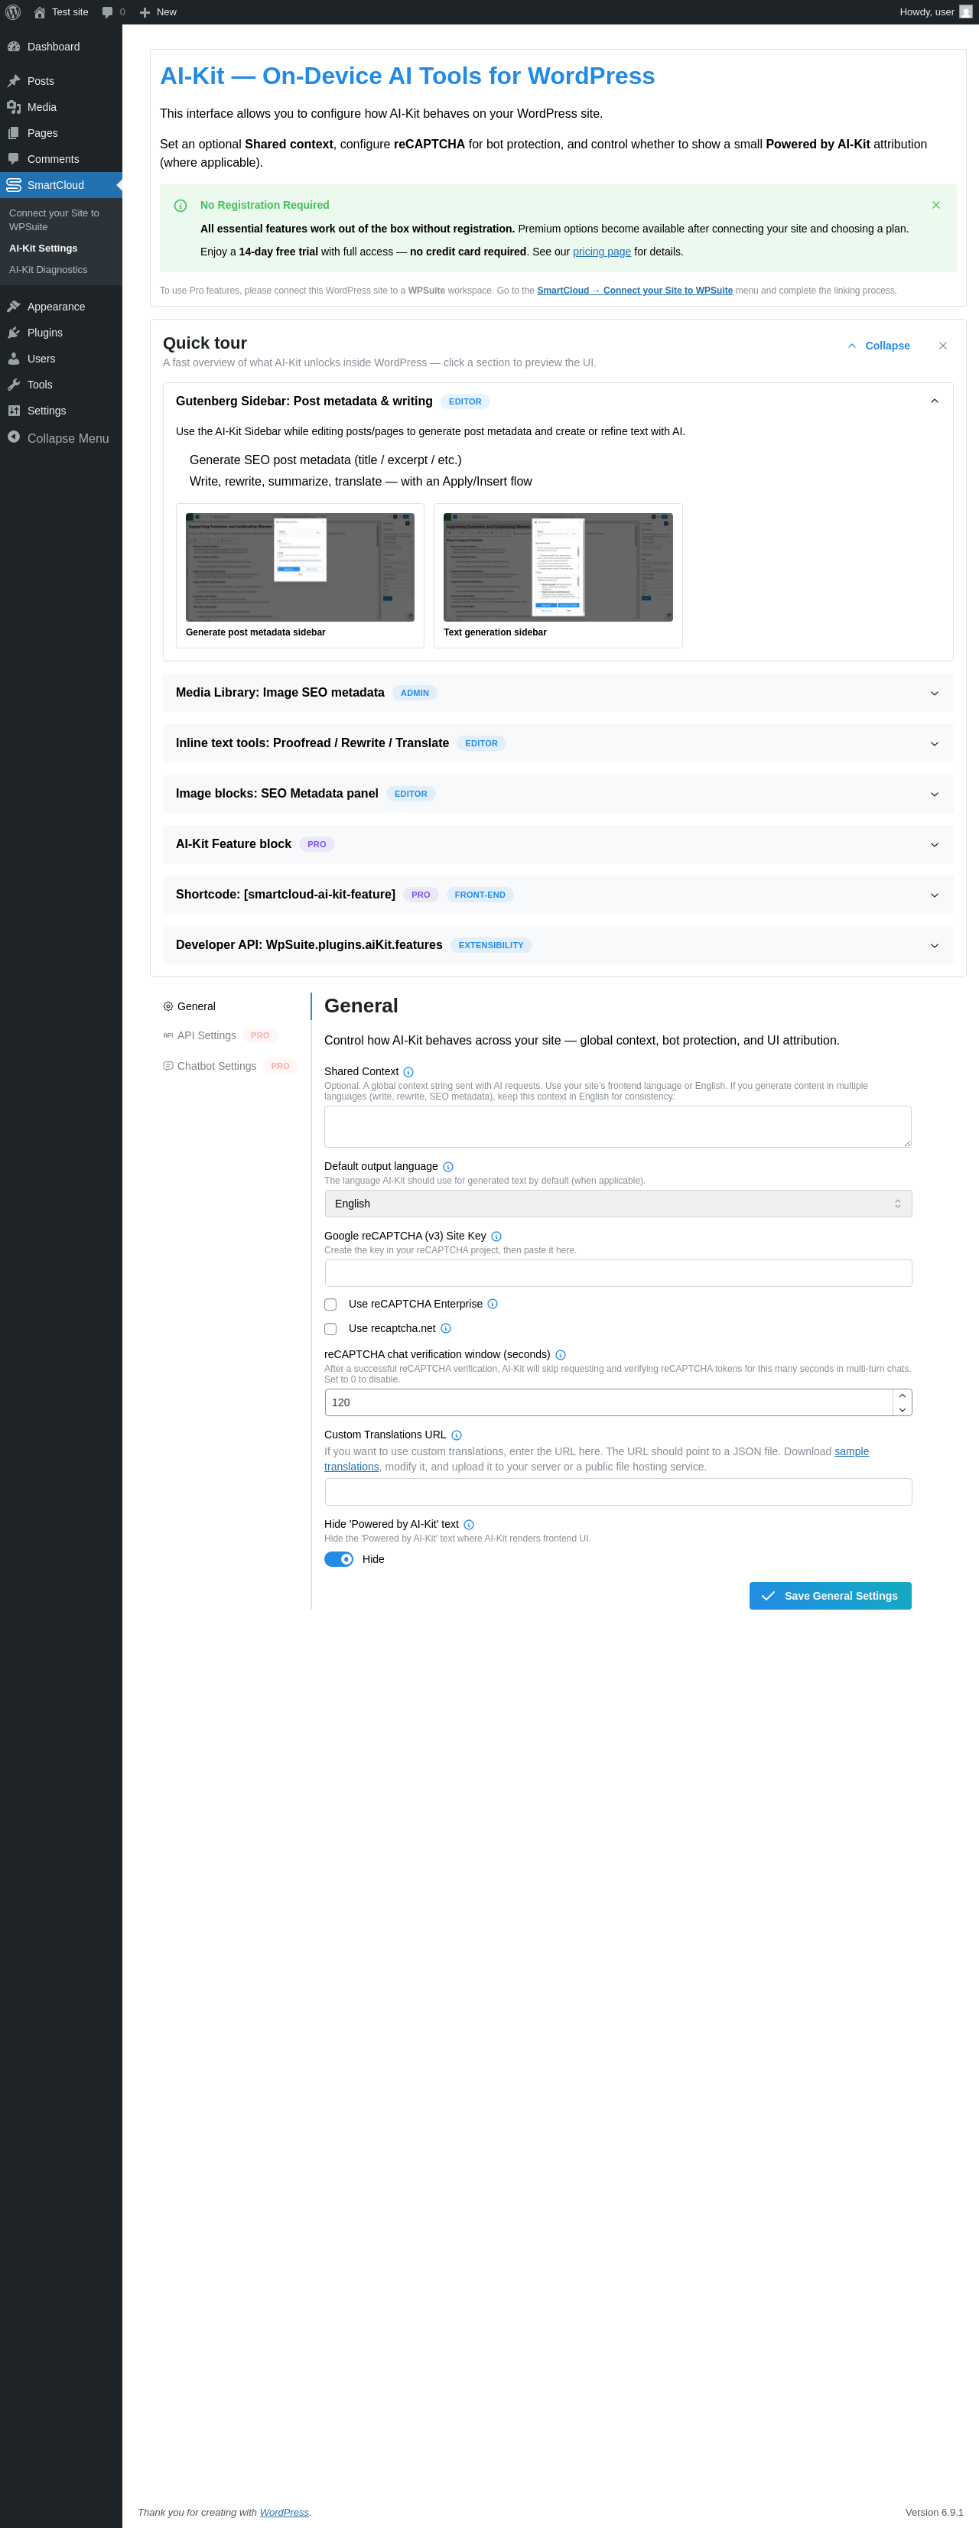Check the Use recaptcha.net option
The height and width of the screenshot is (2528, 979).
[x=331, y=1329]
